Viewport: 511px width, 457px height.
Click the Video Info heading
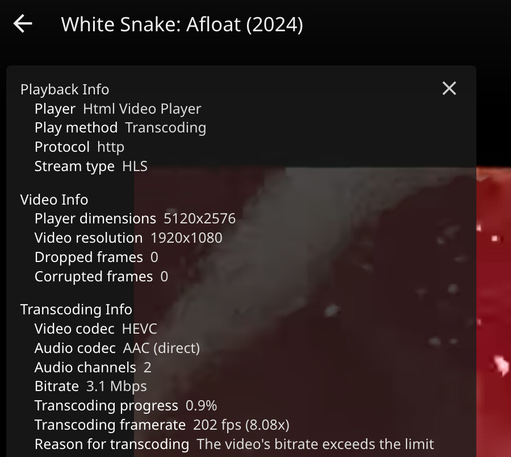(x=54, y=200)
